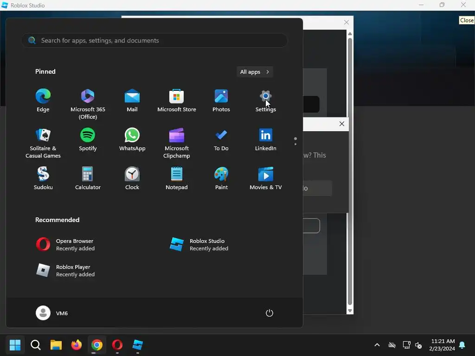This screenshot has height=356, width=475.
Task: Show hidden system tray icons
Action: (x=377, y=345)
